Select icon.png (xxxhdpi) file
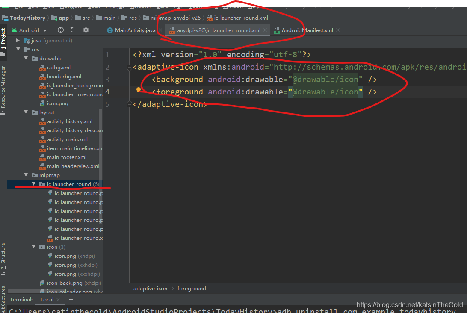The width and height of the screenshot is (467, 313). click(x=74, y=274)
